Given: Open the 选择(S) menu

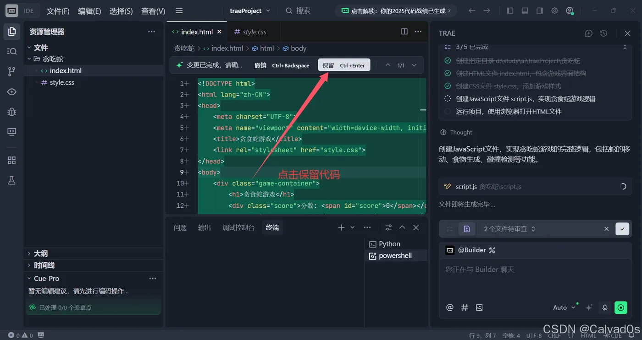Looking at the screenshot, I should click(x=121, y=11).
